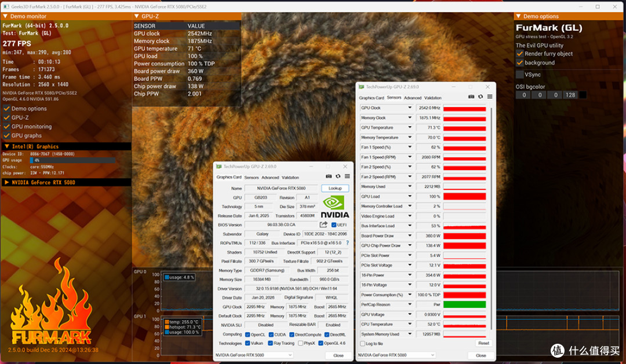Click the NVIDIA logo in GPU-Z

point(334,206)
